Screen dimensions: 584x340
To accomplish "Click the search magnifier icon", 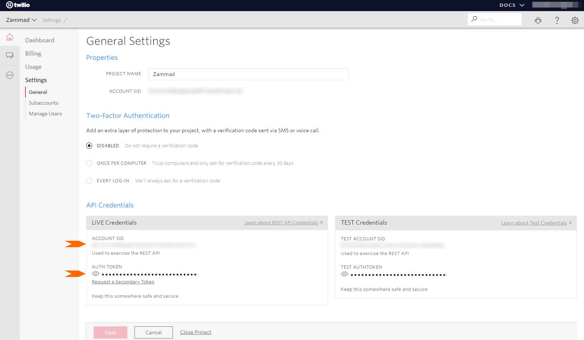I will 474,19.
